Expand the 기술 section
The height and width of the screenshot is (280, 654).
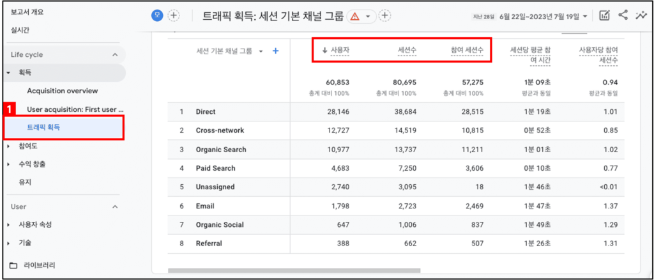pos(9,243)
